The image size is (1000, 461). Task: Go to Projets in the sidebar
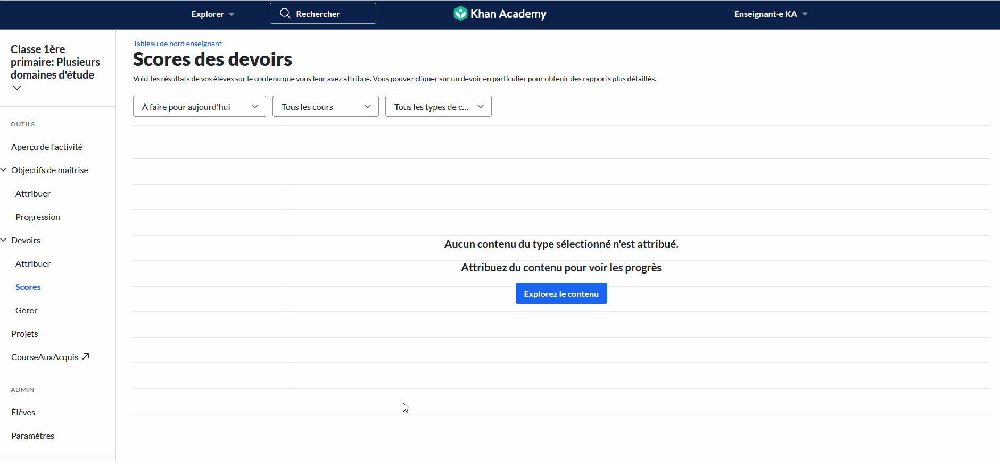(x=24, y=334)
